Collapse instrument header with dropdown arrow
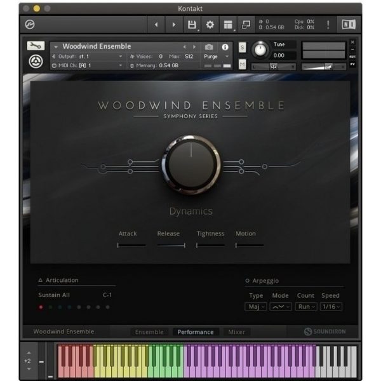This screenshot has height=381, width=381. point(56,46)
